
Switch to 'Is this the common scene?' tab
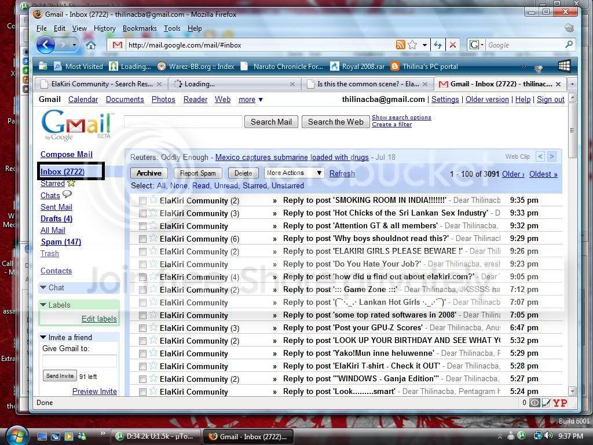[367, 84]
